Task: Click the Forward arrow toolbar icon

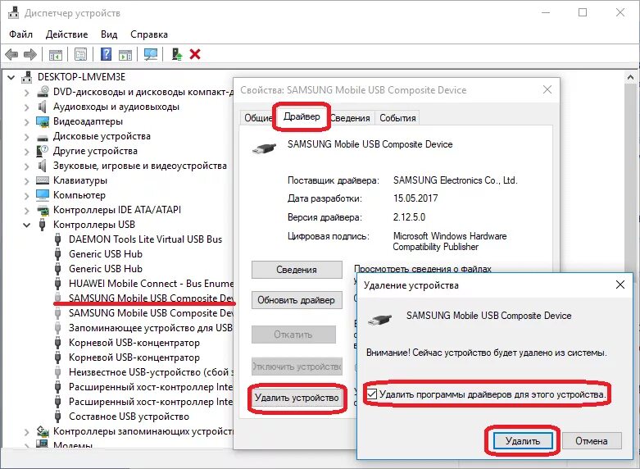Action: [x=30, y=54]
